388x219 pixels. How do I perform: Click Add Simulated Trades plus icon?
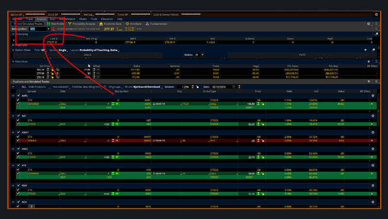(14, 24)
